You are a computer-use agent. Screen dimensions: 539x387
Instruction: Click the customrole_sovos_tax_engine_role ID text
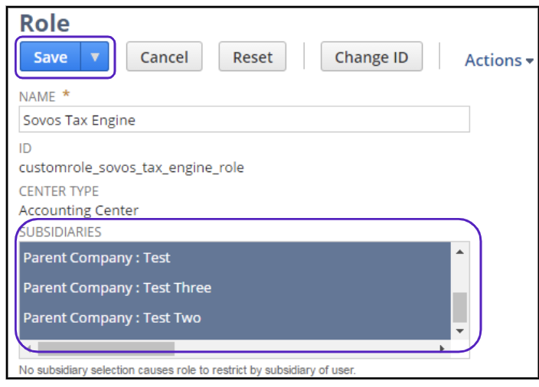coord(131,167)
